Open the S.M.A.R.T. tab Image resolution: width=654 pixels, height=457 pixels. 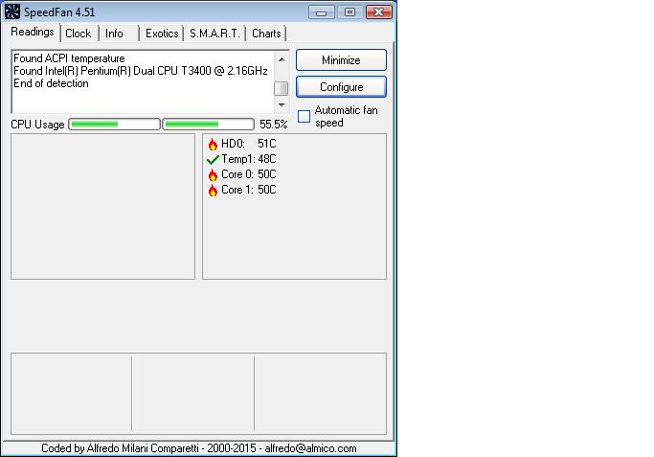pyautogui.click(x=214, y=34)
